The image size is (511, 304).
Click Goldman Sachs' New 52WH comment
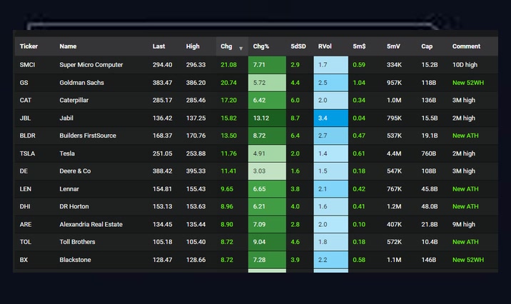(x=468, y=83)
